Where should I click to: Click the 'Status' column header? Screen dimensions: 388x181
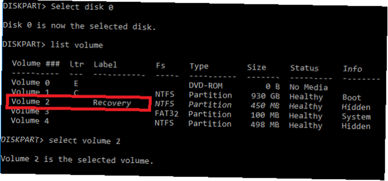click(x=304, y=68)
